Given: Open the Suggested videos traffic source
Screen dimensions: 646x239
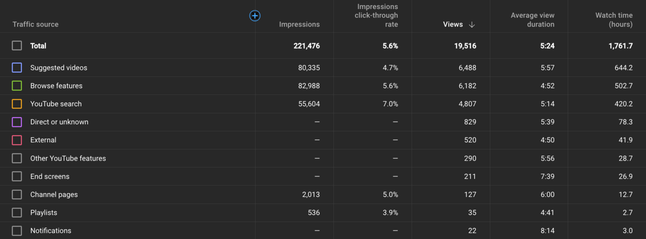Looking at the screenshot, I should [58, 67].
